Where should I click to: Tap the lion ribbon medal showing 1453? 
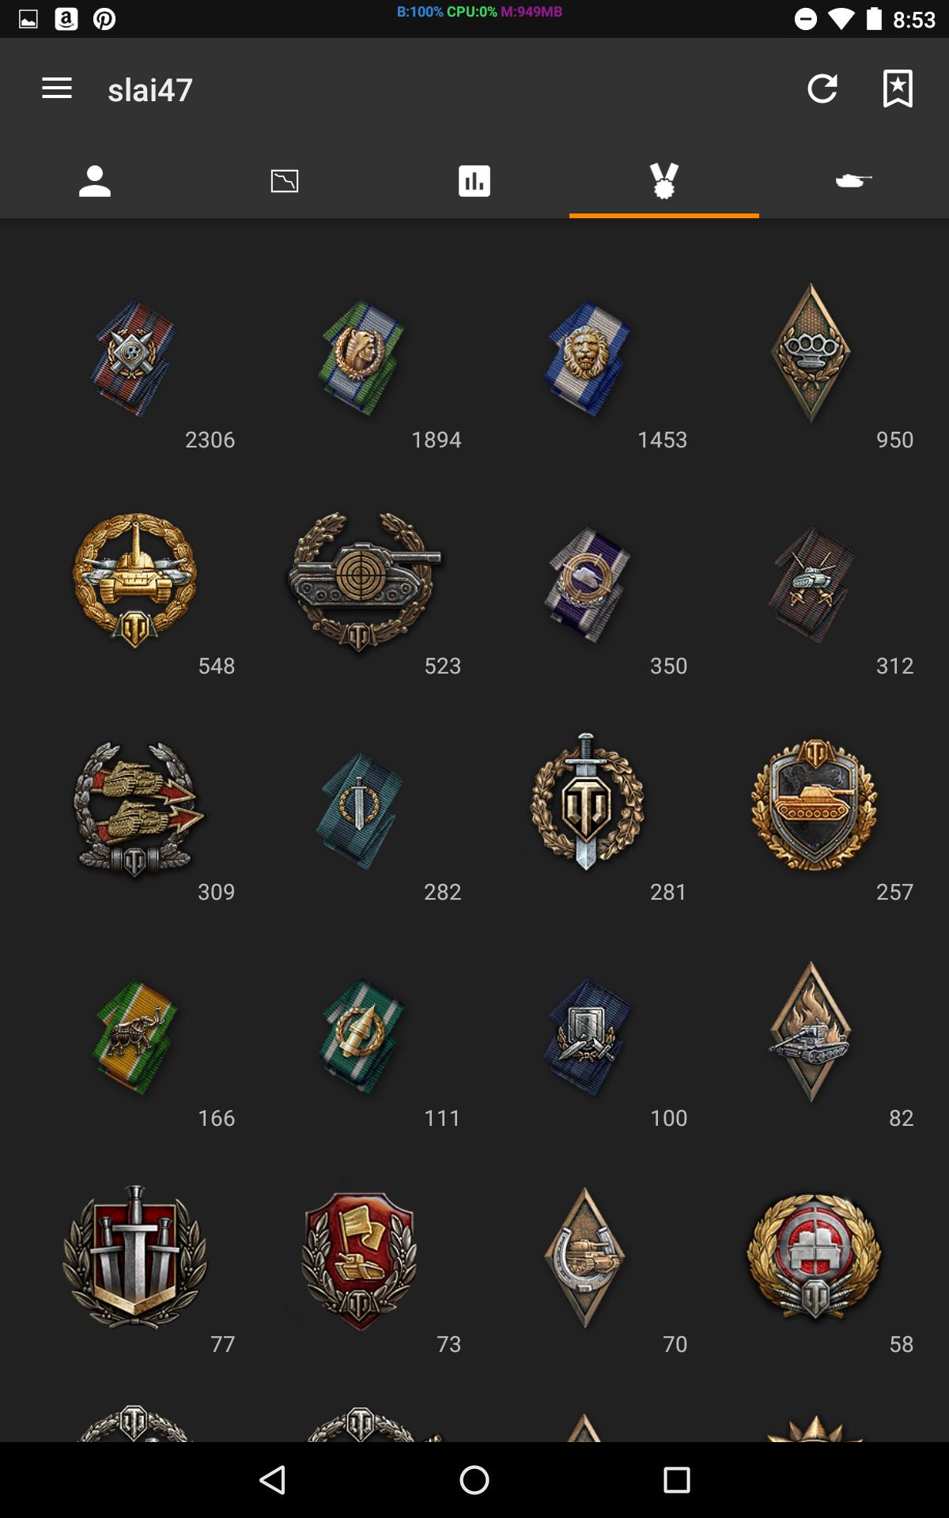[x=586, y=358]
